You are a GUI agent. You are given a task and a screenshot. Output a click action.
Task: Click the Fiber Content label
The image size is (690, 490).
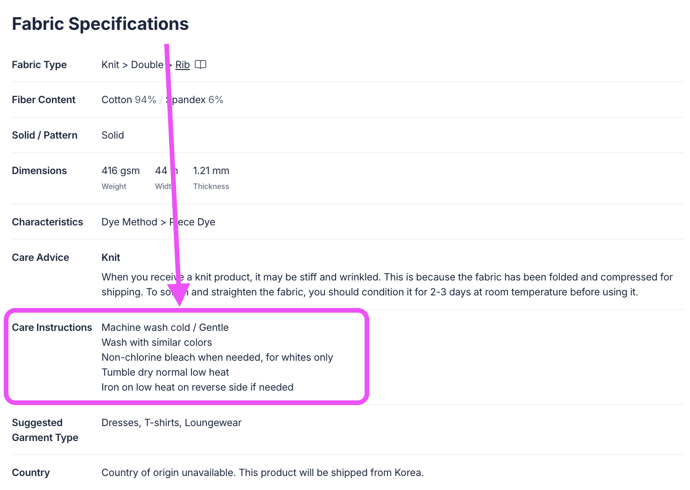(43, 100)
